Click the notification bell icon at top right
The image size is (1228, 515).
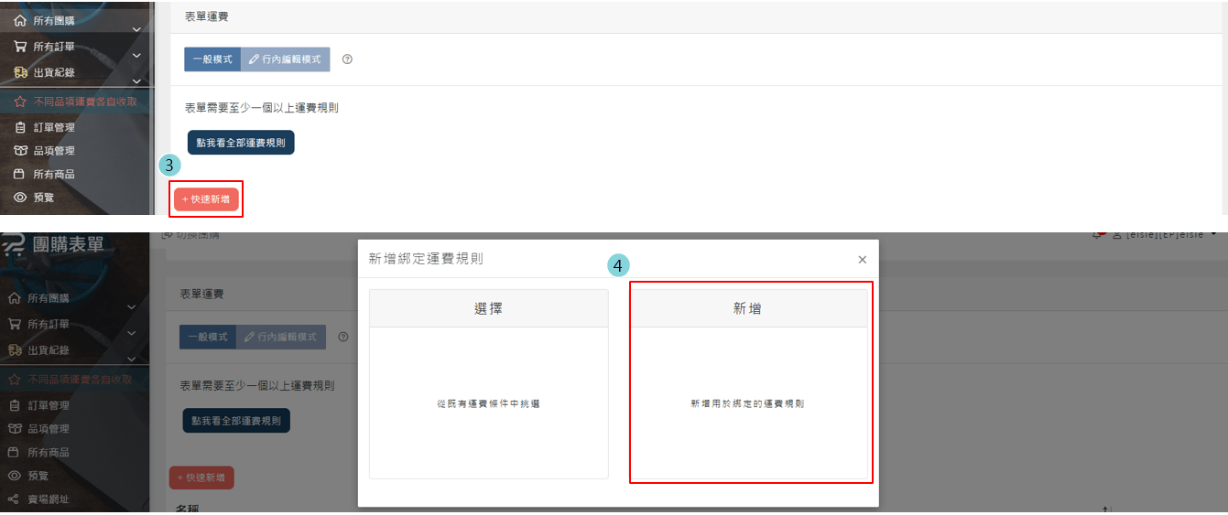click(x=1097, y=235)
